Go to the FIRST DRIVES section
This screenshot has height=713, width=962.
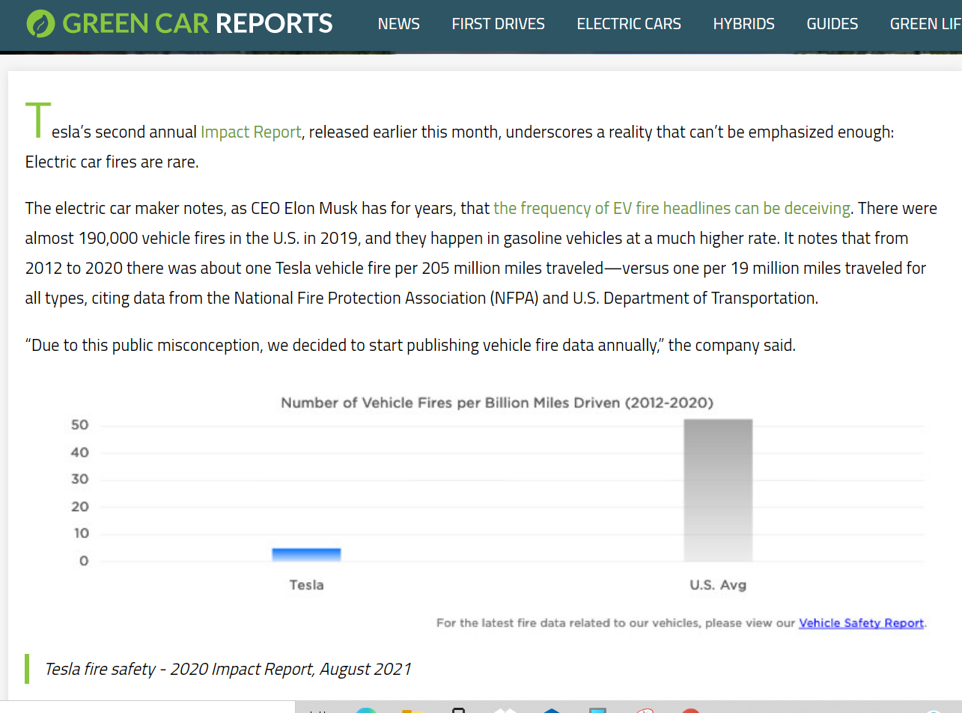499,24
